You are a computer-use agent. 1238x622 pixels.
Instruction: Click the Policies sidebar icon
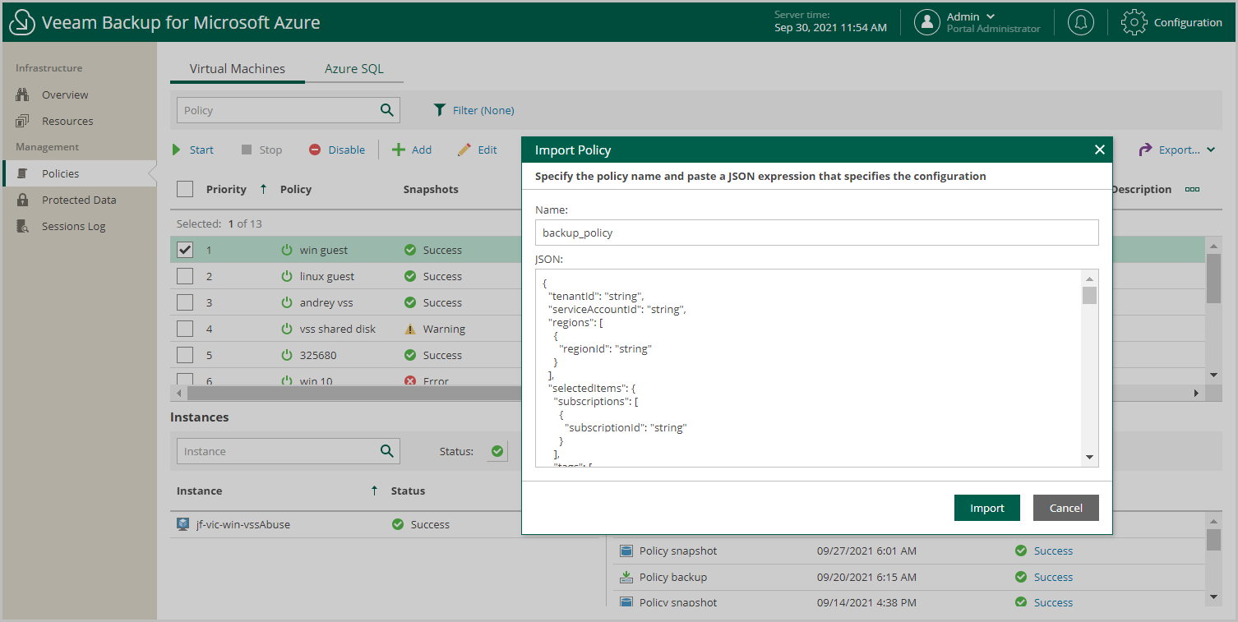pyautogui.click(x=23, y=173)
